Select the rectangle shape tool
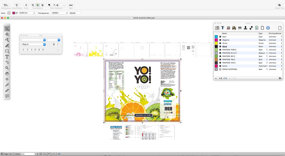285x156 pixels. coord(7,51)
